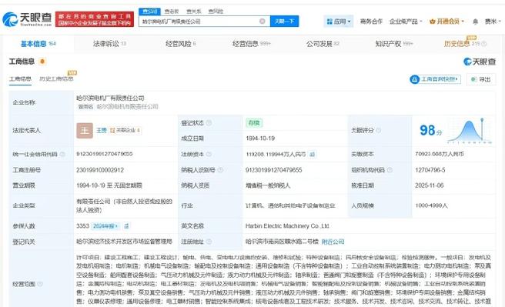Expand the 企业级产品 dropdown
Viewport: 505px width, 307px height.
(406, 22)
